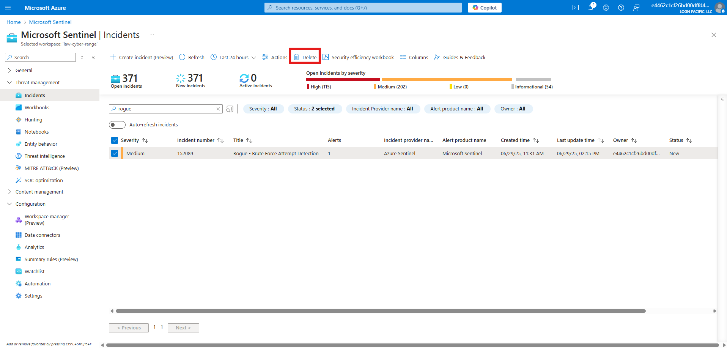Click the High (115) severity legend
Screen dimensions: 727x348
coord(319,87)
